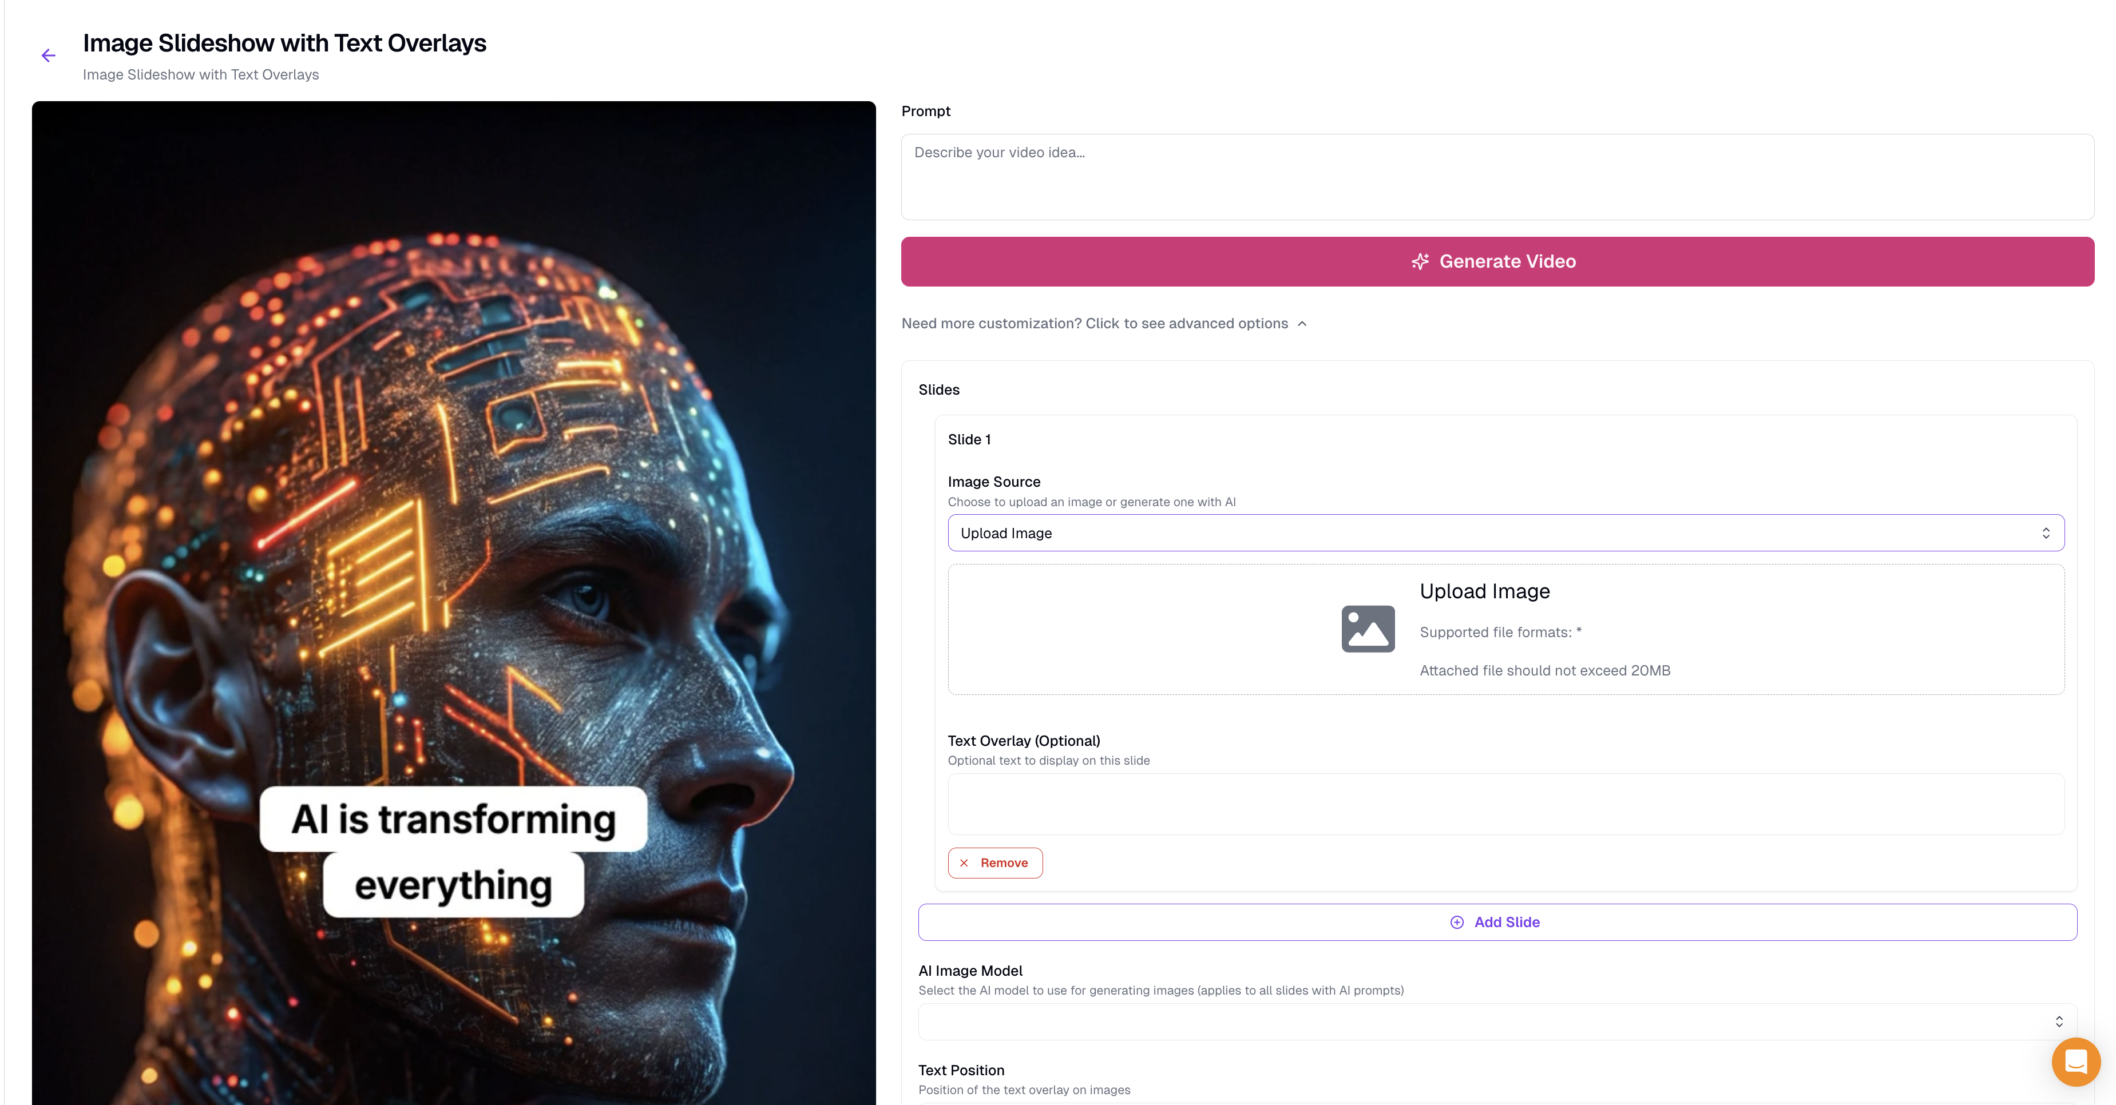Click the AI face preview image
The image size is (2116, 1105).
[453, 603]
